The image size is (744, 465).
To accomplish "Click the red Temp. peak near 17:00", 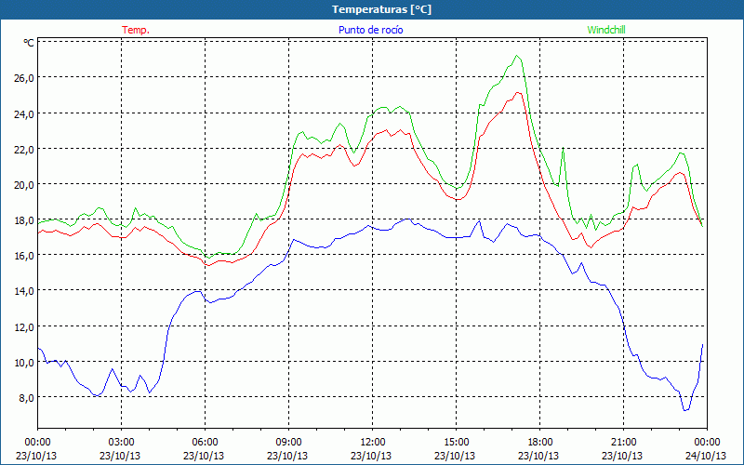I will tap(518, 92).
